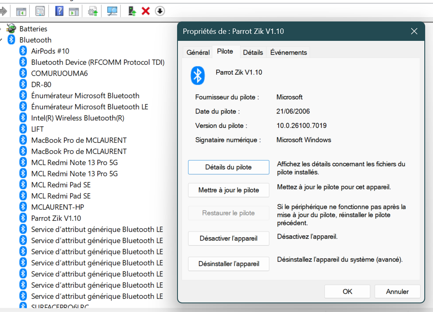This screenshot has width=433, height=312.
Task: Select Bluetooth Device (RFCOMM Protocol TDI)
Action: pos(98,62)
